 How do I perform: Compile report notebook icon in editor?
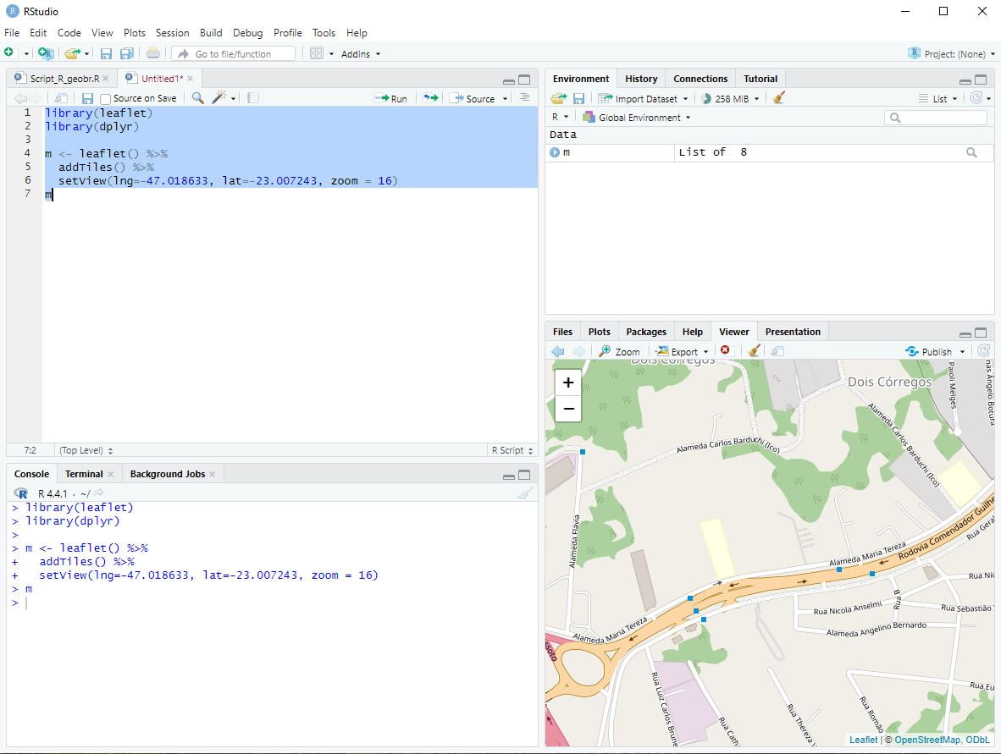[253, 98]
